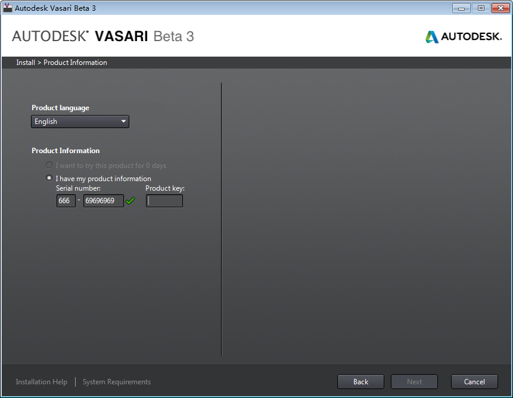
Task: Click the "AUTODESK VASARI Beta 3" header title
Action: pyautogui.click(x=103, y=36)
